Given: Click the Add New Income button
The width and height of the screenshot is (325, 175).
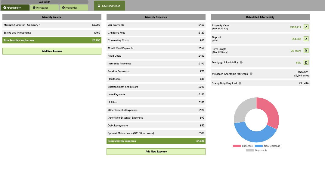Looking at the screenshot, I should (x=51, y=51).
